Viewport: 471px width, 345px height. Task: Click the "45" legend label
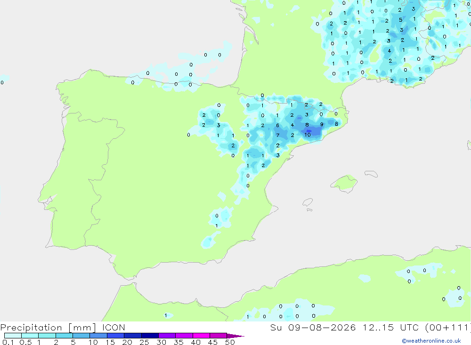pos(213,342)
